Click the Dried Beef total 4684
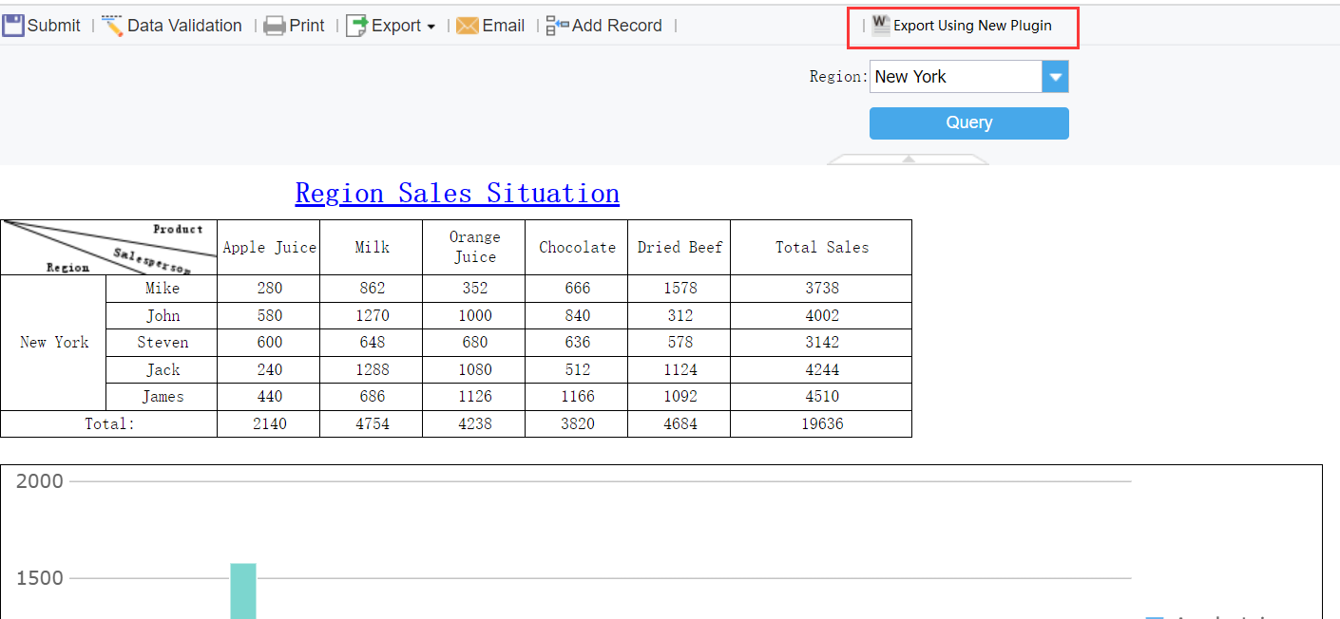 pyautogui.click(x=680, y=424)
